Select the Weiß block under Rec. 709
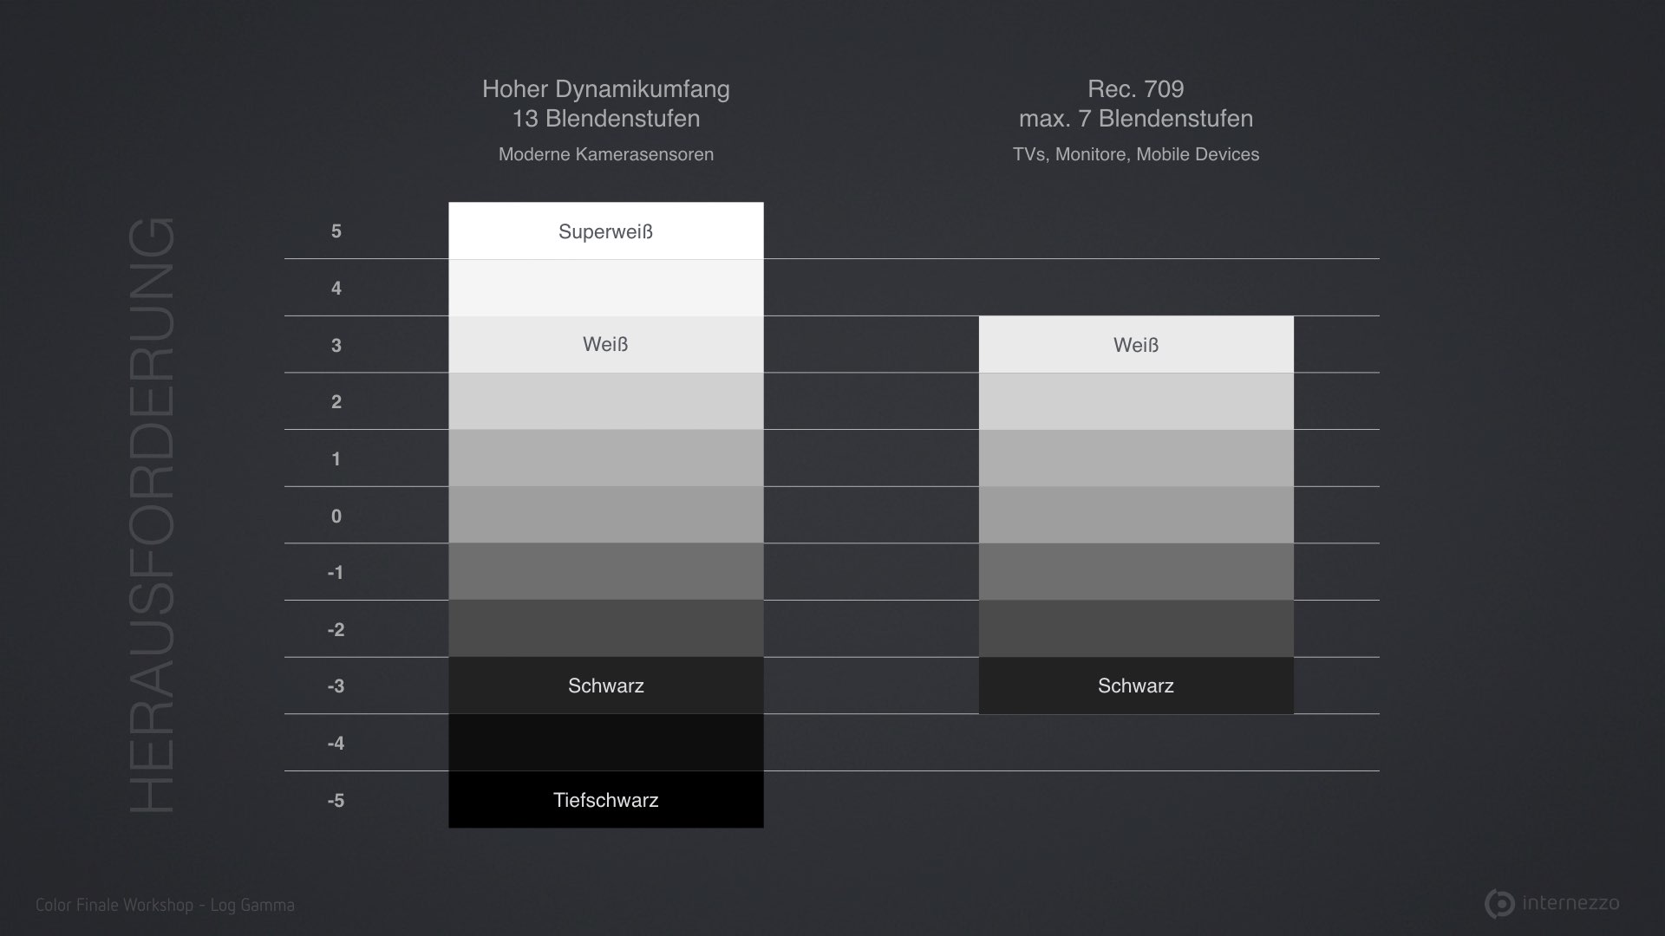The image size is (1665, 936). tap(1136, 344)
